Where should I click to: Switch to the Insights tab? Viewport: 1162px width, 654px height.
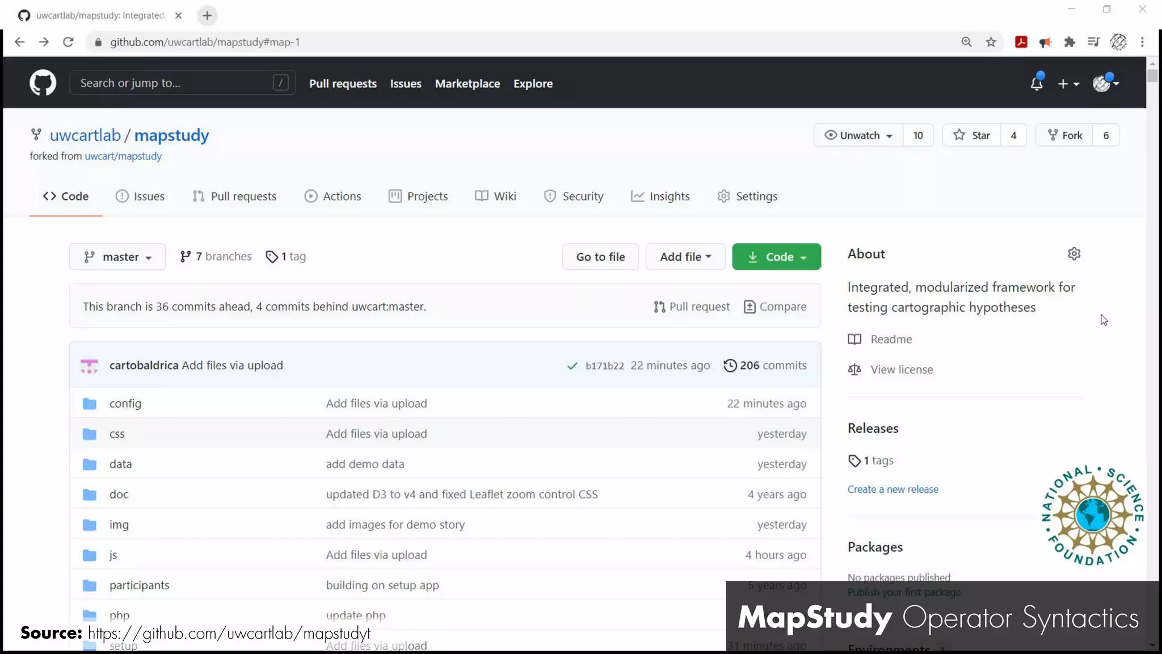click(x=660, y=196)
